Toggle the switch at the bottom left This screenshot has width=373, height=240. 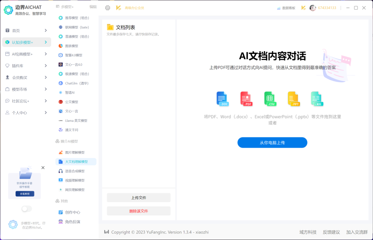pos(26,209)
